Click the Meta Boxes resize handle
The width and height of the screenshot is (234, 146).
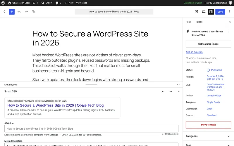[91, 84]
